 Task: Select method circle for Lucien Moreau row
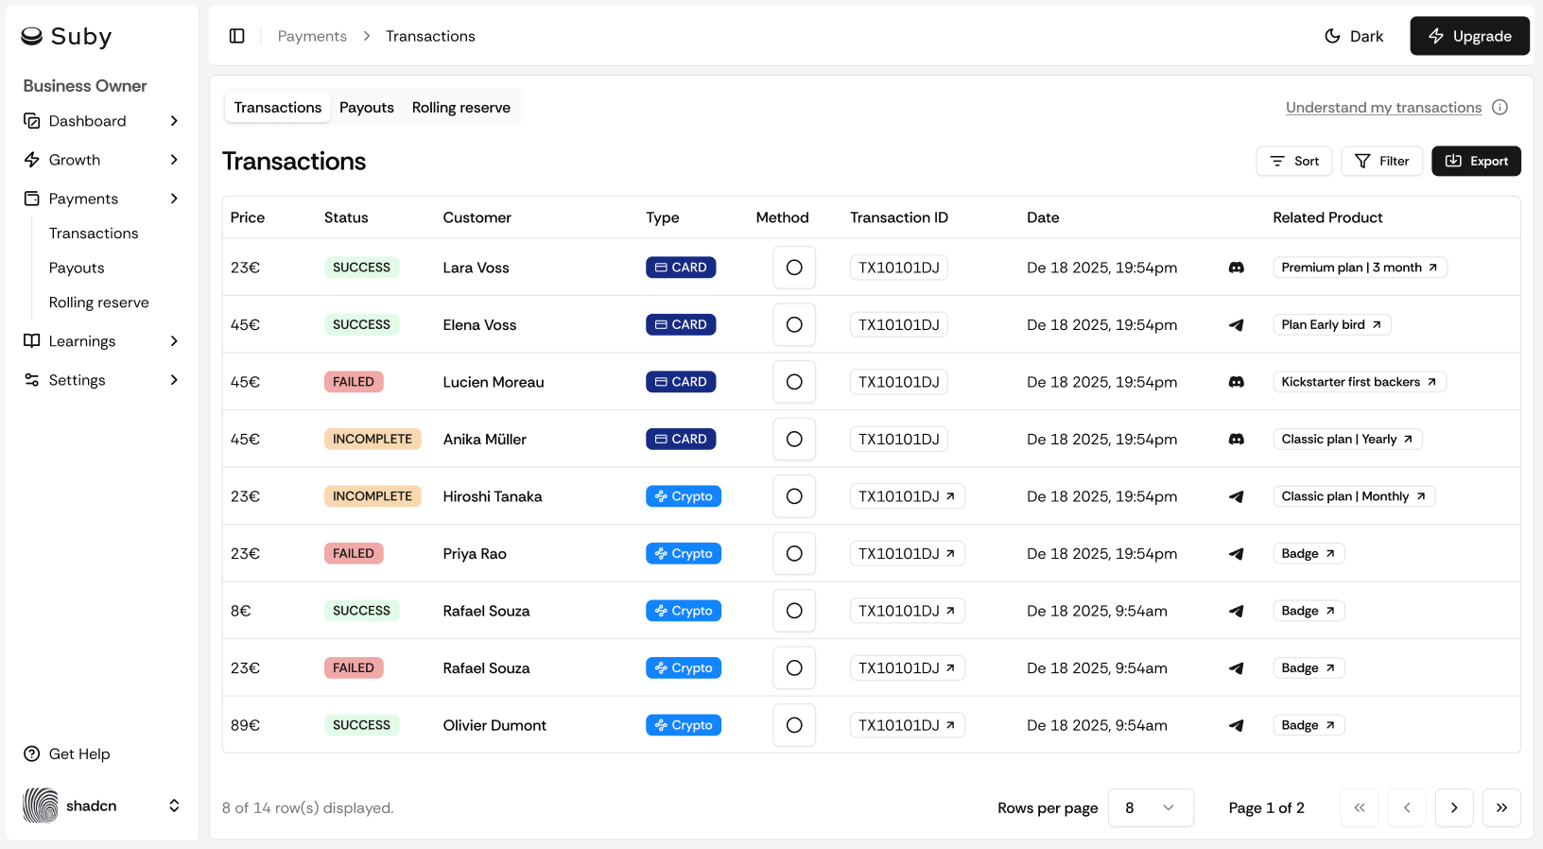tap(794, 382)
